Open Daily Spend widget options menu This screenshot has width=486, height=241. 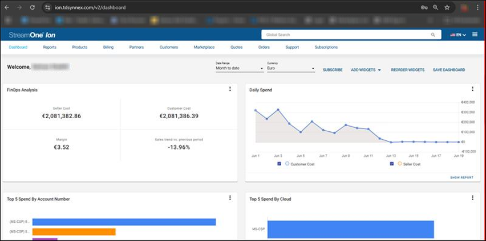(x=473, y=89)
